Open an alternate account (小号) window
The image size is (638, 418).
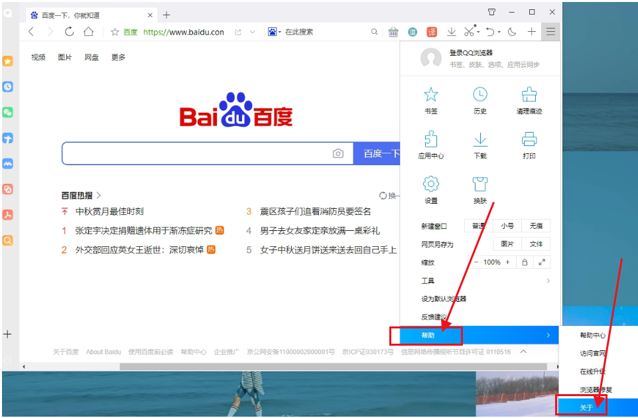tap(507, 226)
